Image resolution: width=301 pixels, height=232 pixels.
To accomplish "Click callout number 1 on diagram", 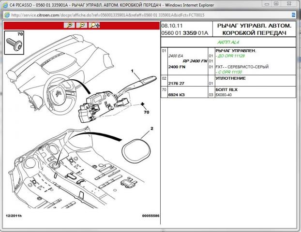I will tap(131, 71).
